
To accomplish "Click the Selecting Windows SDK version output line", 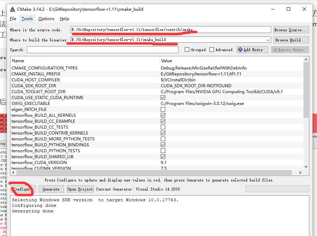I will pyautogui.click(x=95, y=200).
